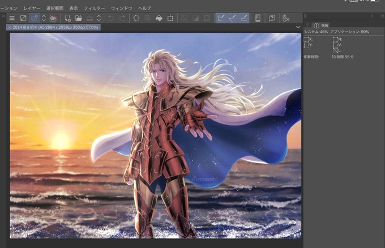Open a file with the folder icon
The width and height of the screenshot is (385, 248).
tap(79, 18)
